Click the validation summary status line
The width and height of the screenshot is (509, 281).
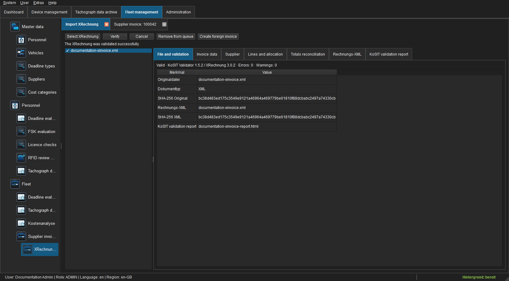[217, 65]
